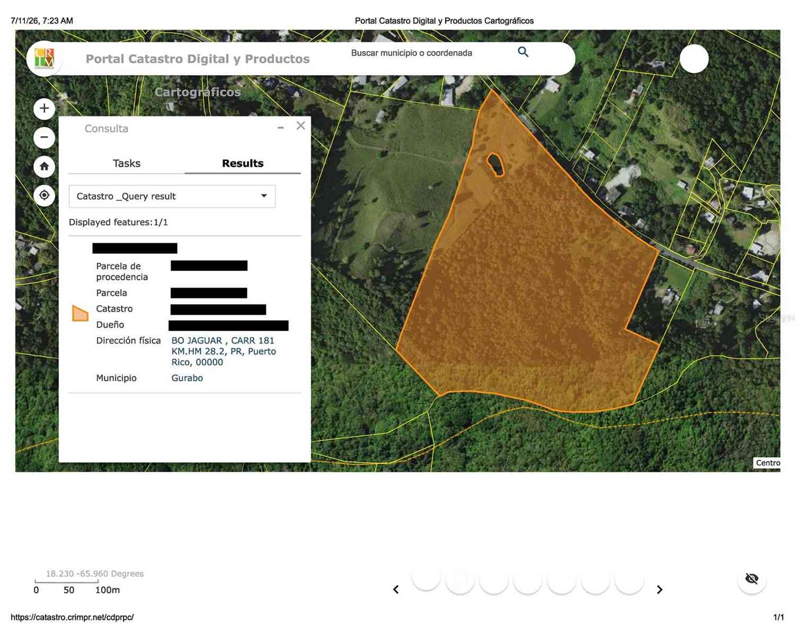This screenshot has width=795, height=636.
Task: Switch to the Tasks tab
Action: click(x=127, y=163)
